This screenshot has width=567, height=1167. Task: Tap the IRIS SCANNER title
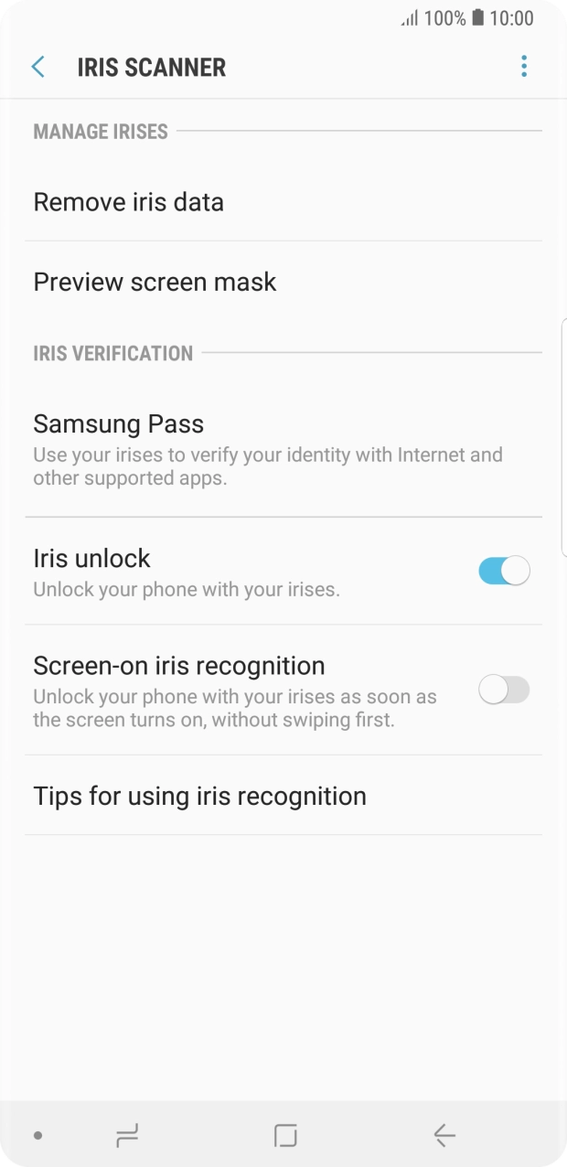tap(152, 68)
